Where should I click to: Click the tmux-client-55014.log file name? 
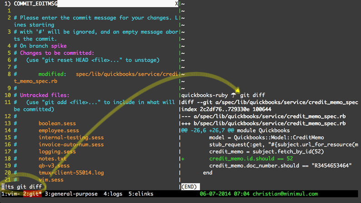71,173
